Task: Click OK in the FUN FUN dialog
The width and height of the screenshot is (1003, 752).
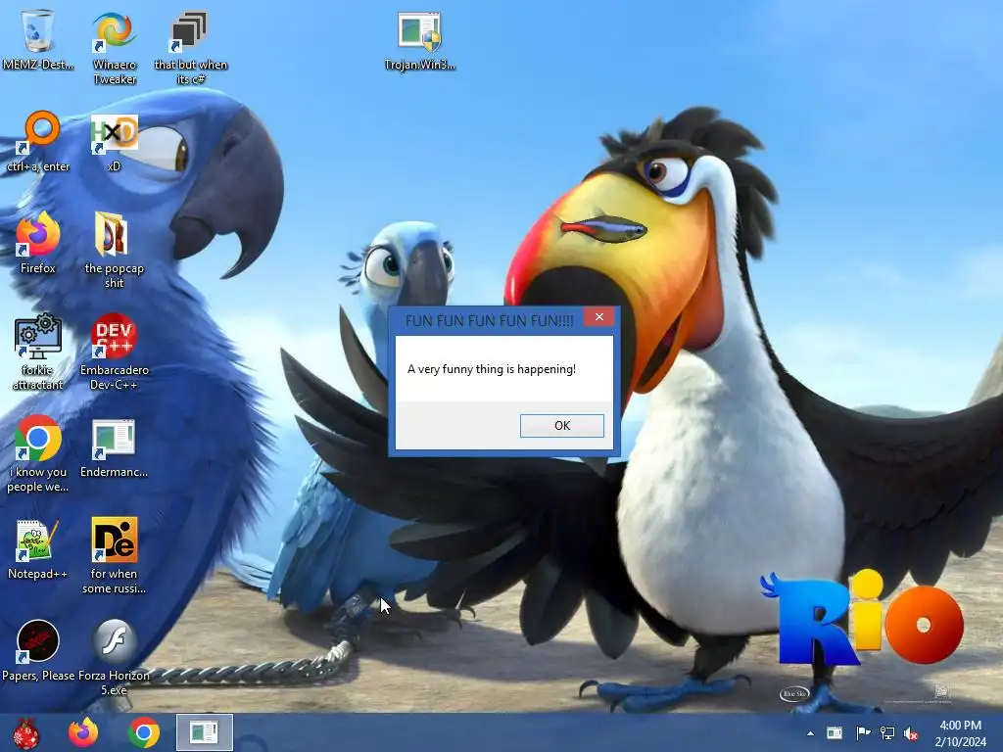Action: point(561,426)
